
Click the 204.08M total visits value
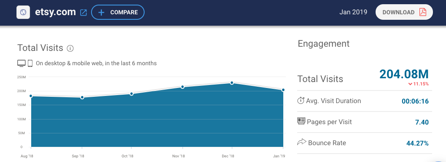coord(404,74)
